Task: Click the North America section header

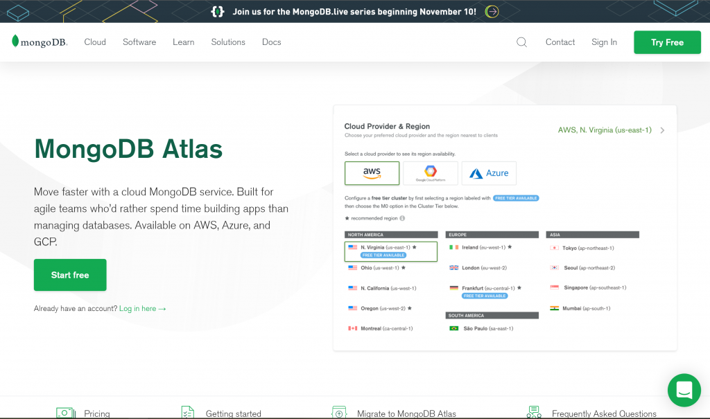Action: 391,235
